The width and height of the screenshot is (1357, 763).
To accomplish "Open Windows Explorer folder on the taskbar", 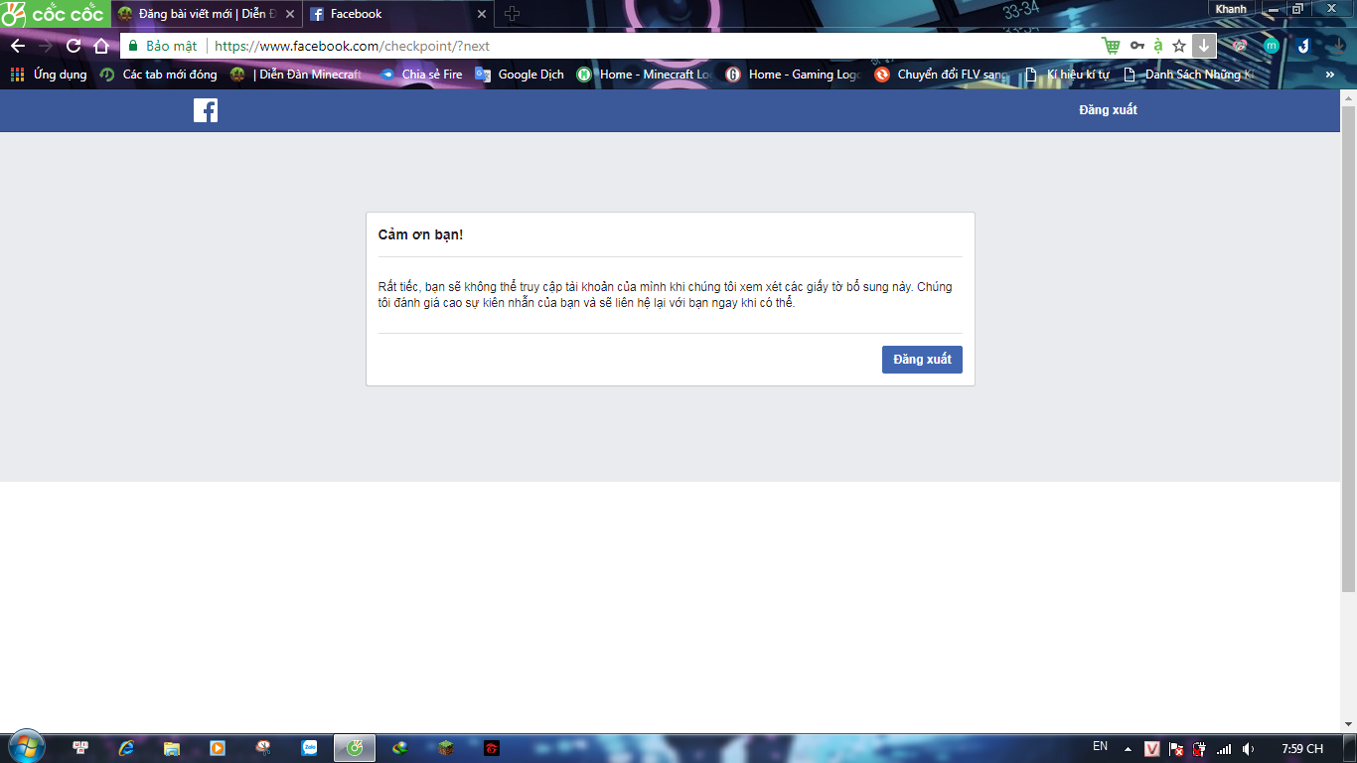I will click(172, 748).
